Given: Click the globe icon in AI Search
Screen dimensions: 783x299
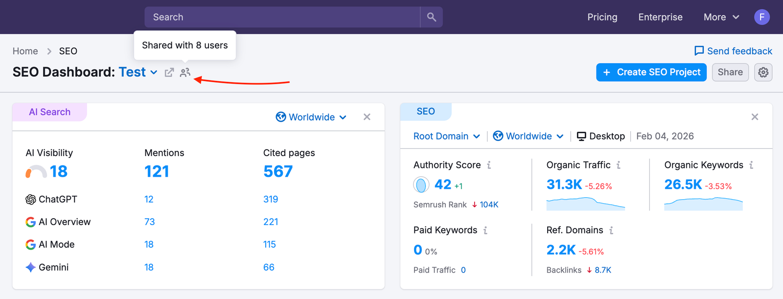Looking at the screenshot, I should tap(281, 117).
